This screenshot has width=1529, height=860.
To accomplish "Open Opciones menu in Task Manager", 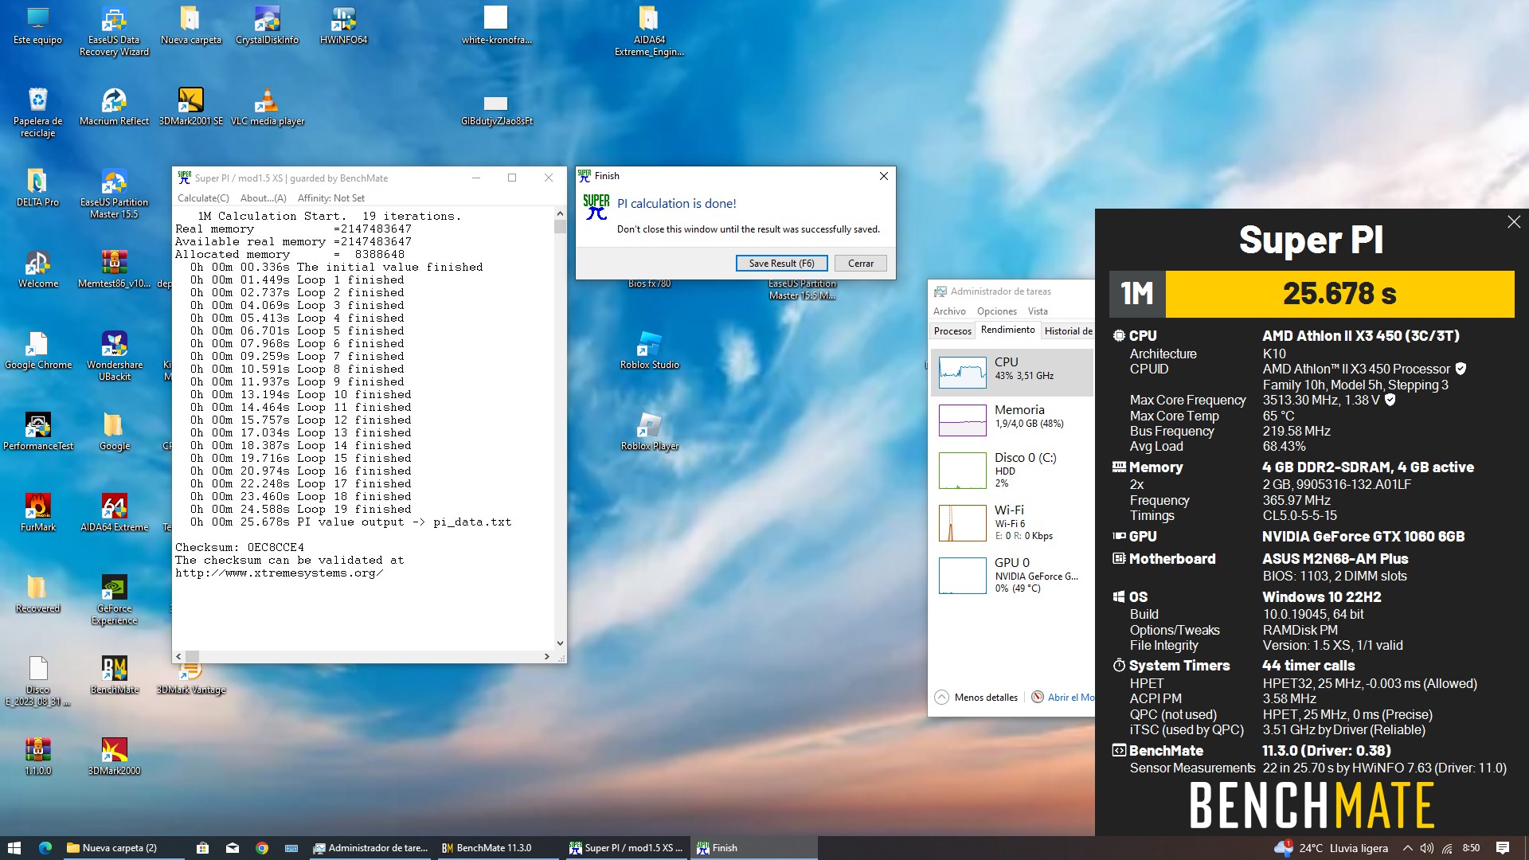I will coord(997,311).
